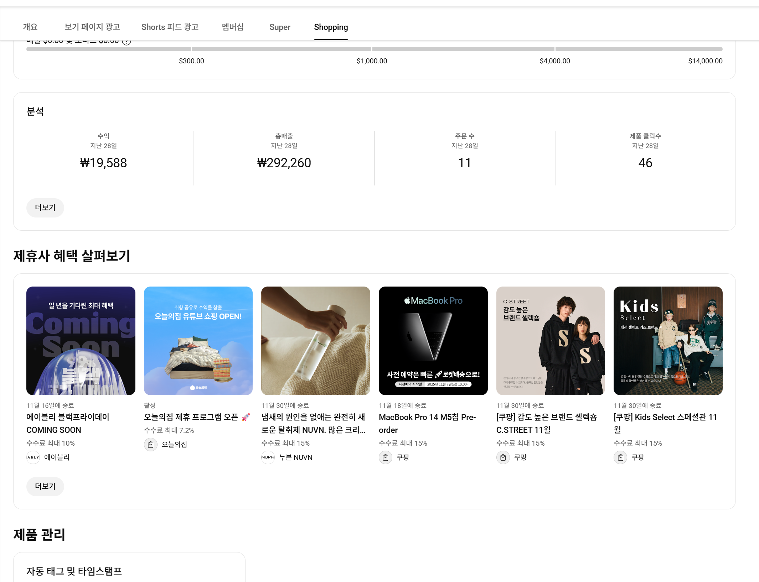Click 쿠팡 bag icon under MacBook offer
The image size is (759, 582).
pos(385,457)
